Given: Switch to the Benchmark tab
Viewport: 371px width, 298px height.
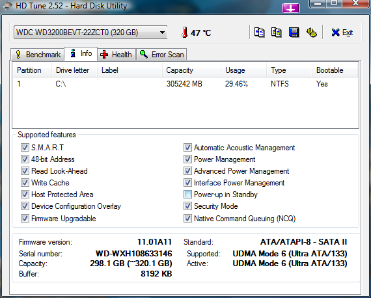Looking at the screenshot, I should tap(38, 55).
